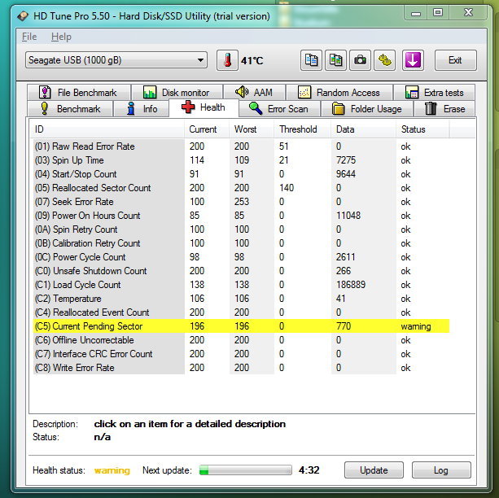The width and height of the screenshot is (499, 498).
Task: Select the Seek Error Rate row
Action: point(241,202)
